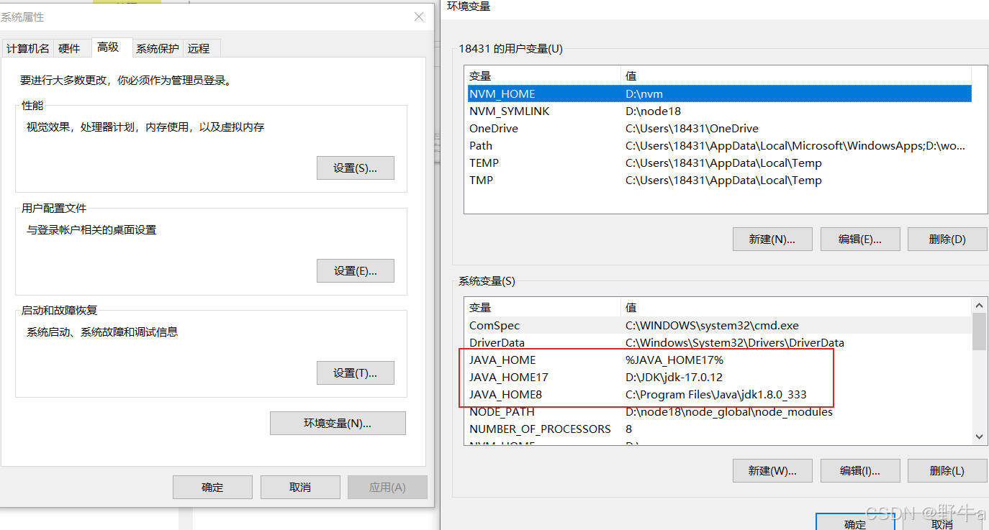
Task: Click 设置(S) under 性能 section
Action: 355,168
